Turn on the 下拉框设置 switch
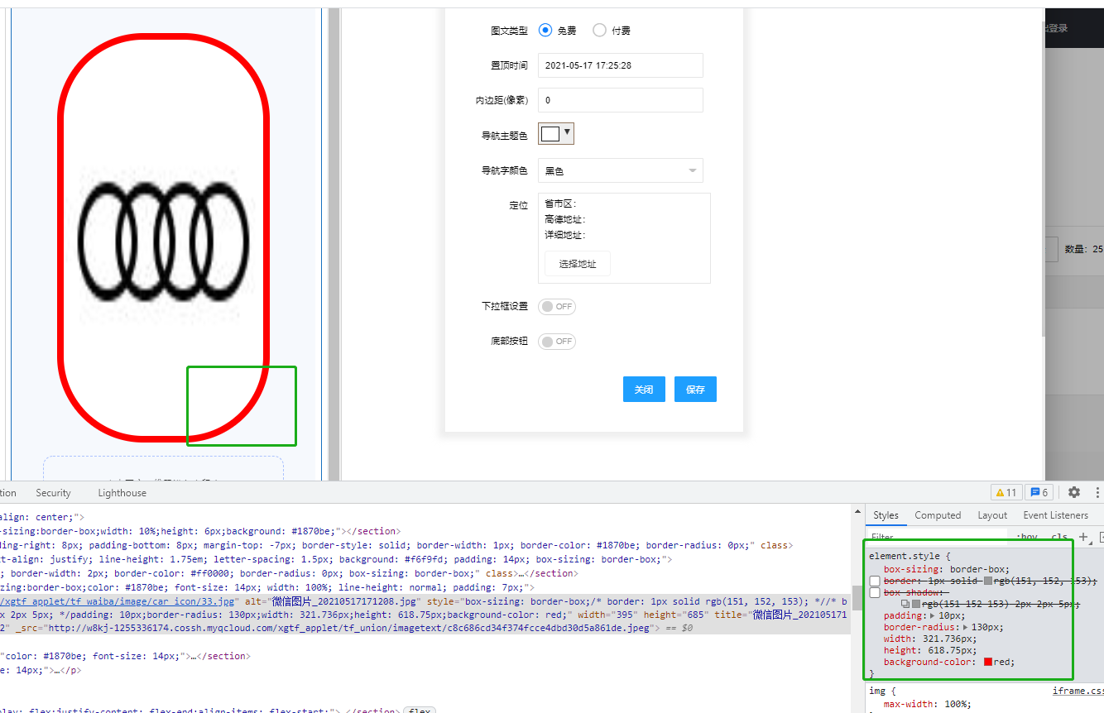 pos(557,307)
